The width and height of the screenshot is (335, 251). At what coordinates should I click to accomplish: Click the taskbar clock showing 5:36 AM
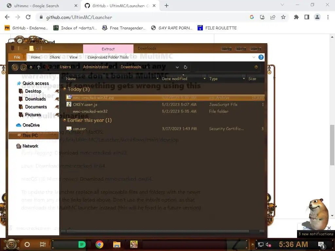tap(293, 244)
